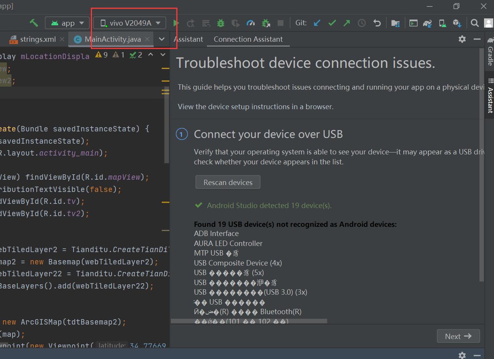Click 'USB Composite Device (4x)' entry
This screenshot has height=359, width=494.
[x=238, y=263]
